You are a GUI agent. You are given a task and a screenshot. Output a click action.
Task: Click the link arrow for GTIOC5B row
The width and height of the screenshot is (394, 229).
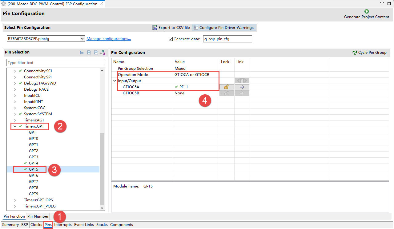[x=242, y=93]
